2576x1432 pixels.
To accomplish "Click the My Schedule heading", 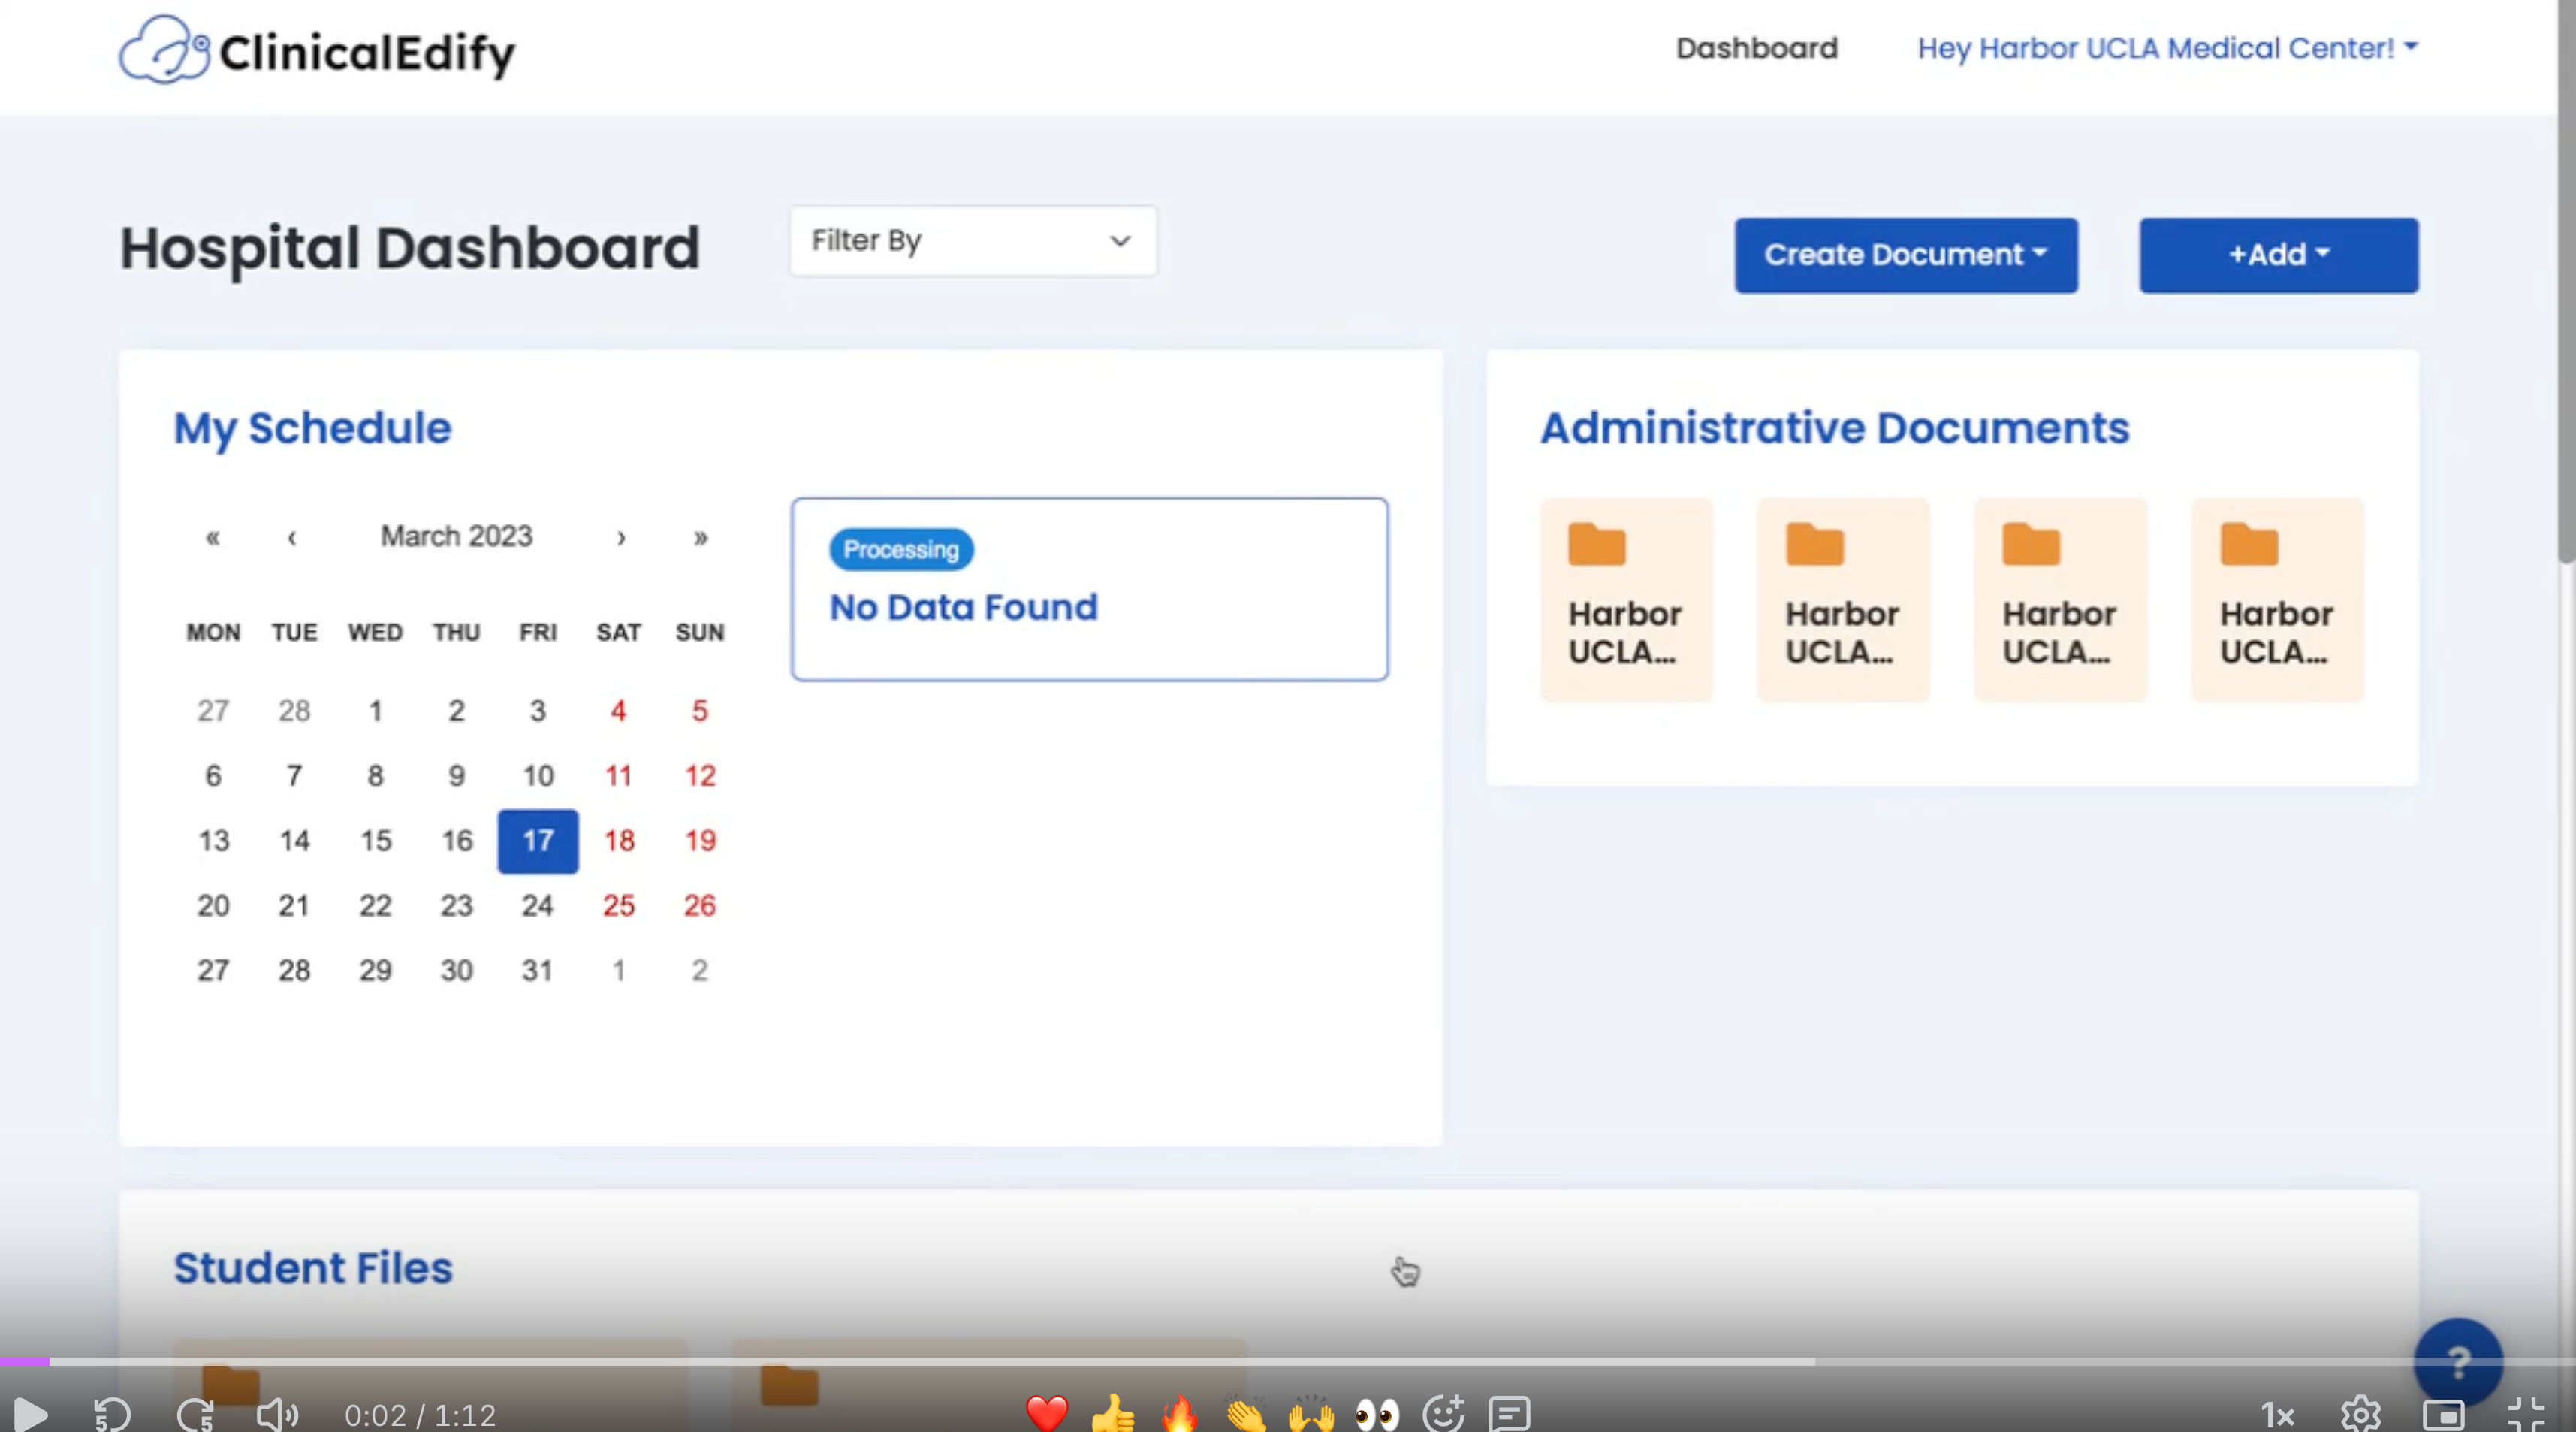I will click(313, 428).
